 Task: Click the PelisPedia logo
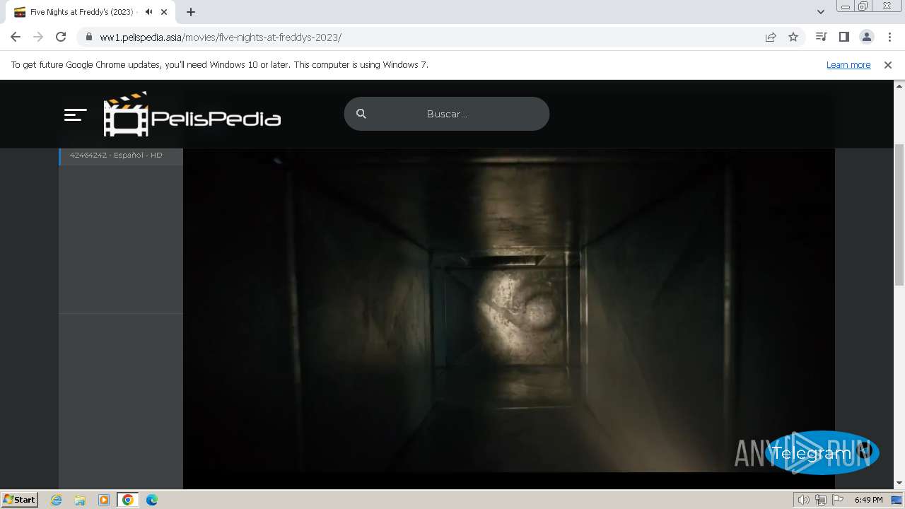192,114
